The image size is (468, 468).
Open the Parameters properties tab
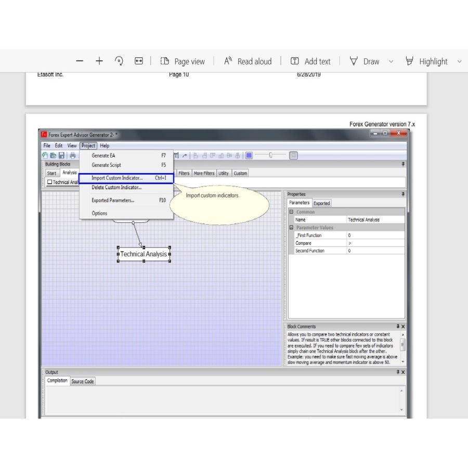300,203
